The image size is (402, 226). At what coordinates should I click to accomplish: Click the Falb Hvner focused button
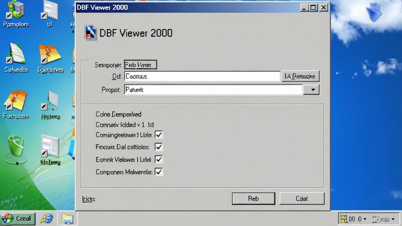pyautogui.click(x=140, y=65)
